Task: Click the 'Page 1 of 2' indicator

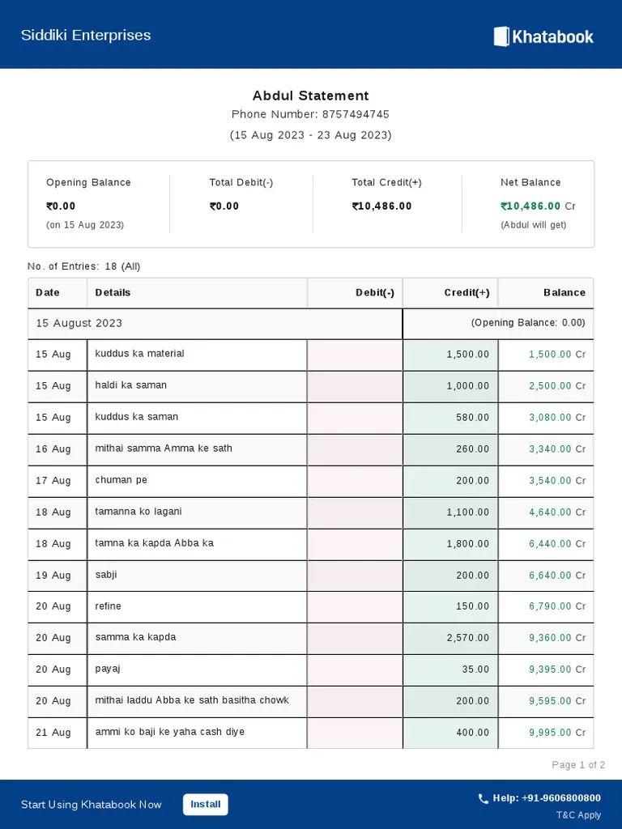Action: (x=577, y=765)
